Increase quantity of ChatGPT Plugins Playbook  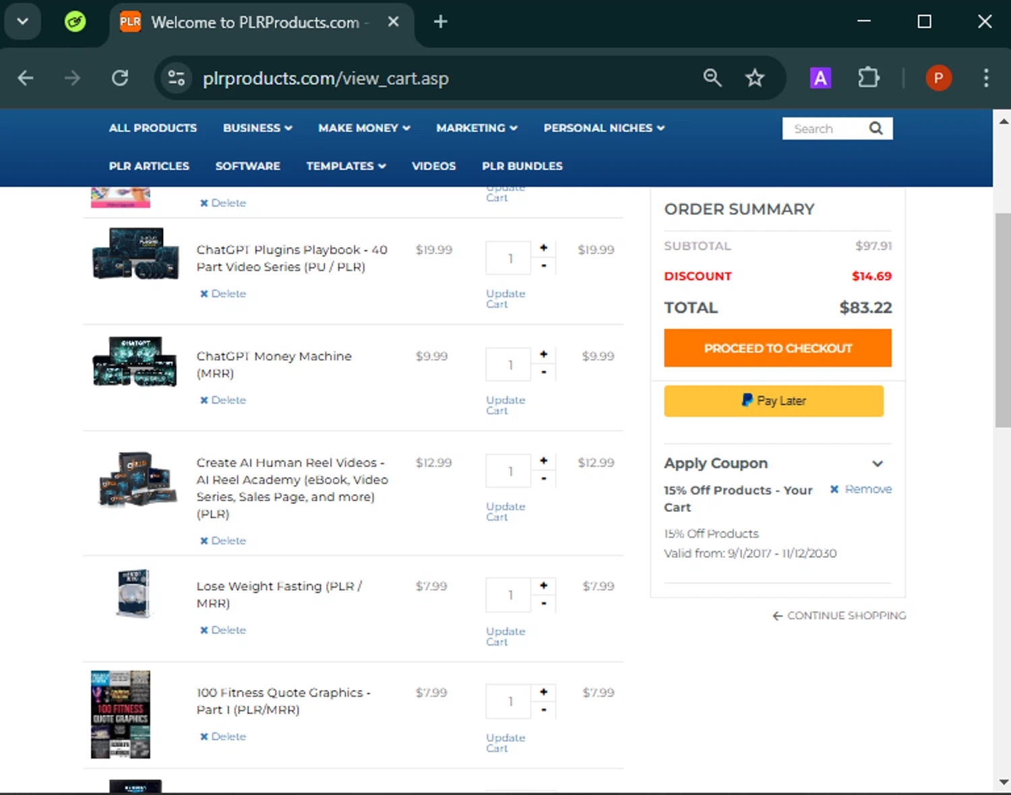click(544, 248)
